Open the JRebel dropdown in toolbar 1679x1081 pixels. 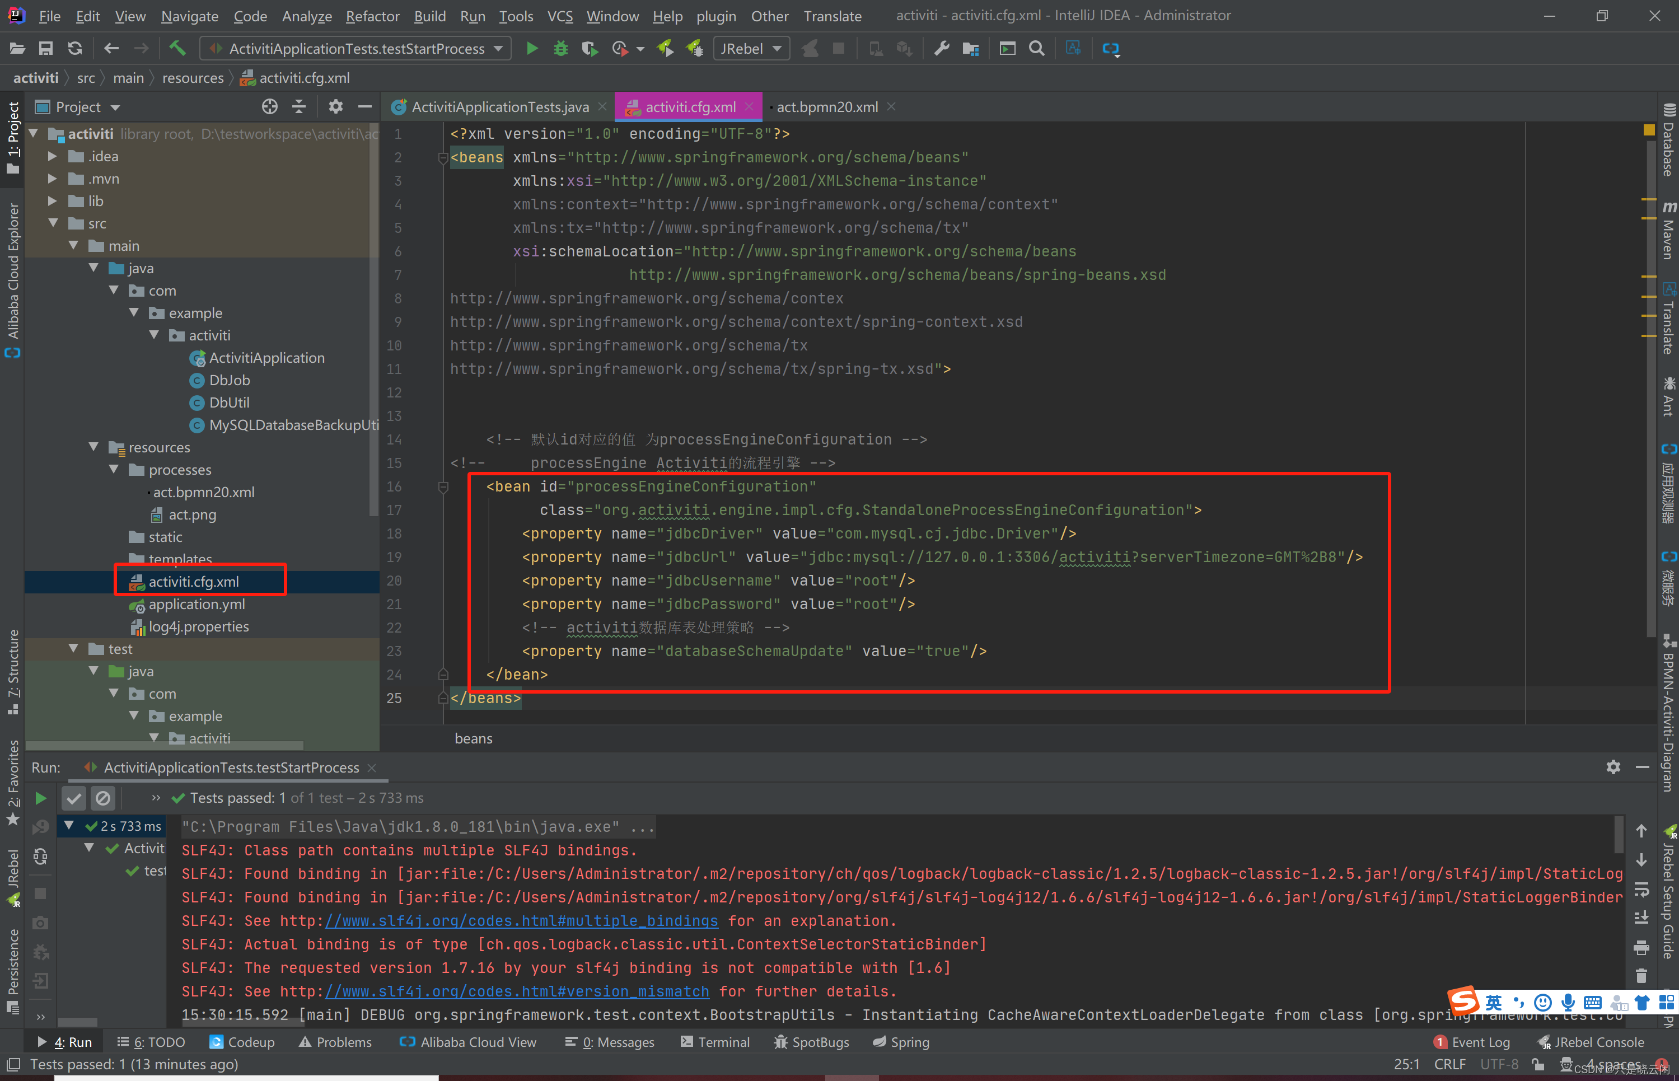[751, 49]
